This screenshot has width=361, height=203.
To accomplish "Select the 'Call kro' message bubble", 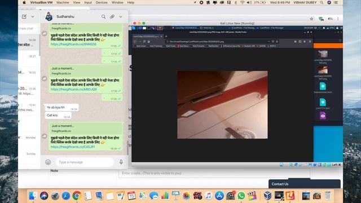I will [x=58, y=115].
